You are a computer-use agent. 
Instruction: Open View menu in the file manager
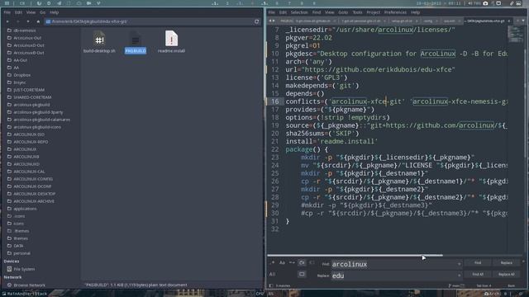(31, 12)
